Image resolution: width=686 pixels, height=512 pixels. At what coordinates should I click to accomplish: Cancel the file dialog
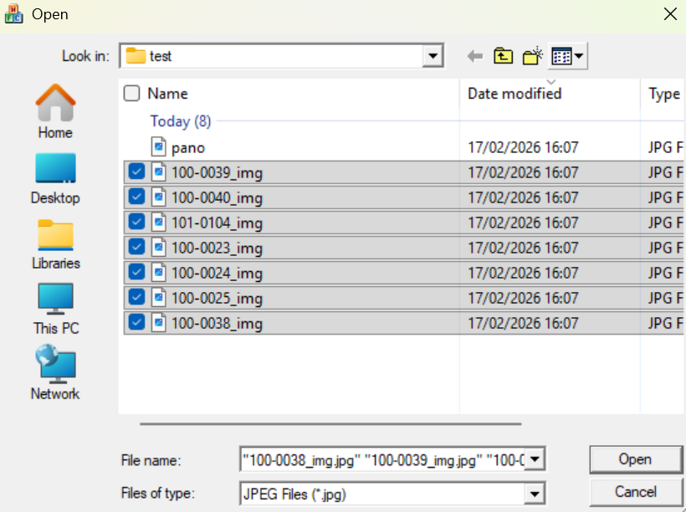point(635,492)
